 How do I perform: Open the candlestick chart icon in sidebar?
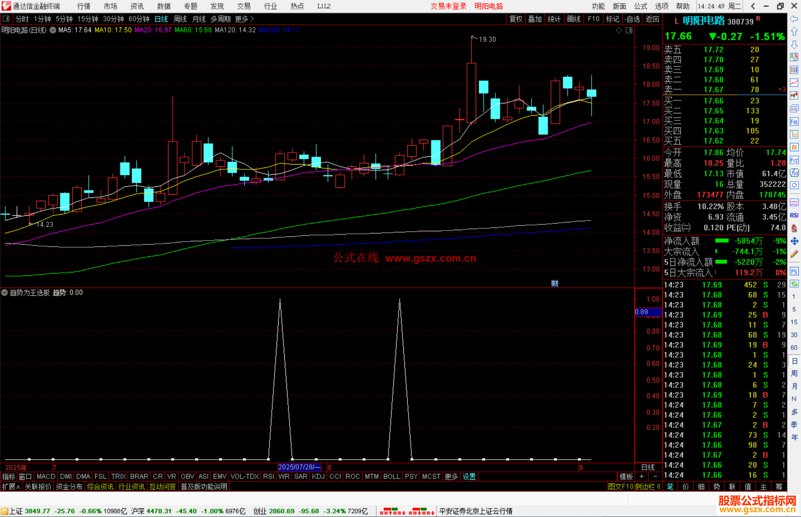794,96
